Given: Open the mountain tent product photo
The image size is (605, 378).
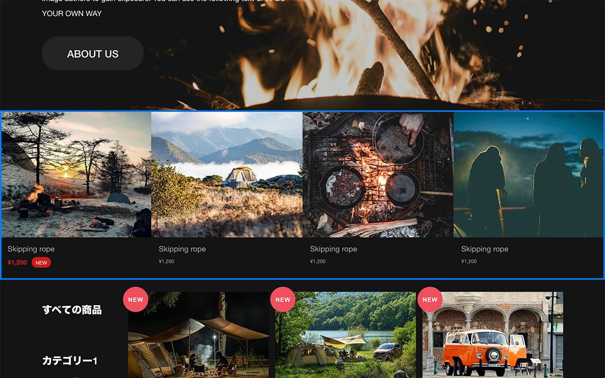Looking at the screenshot, I should point(227,174).
